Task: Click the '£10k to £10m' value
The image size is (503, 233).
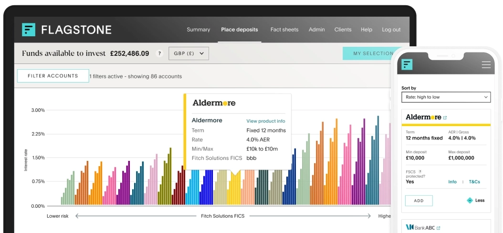Action: tap(262, 149)
